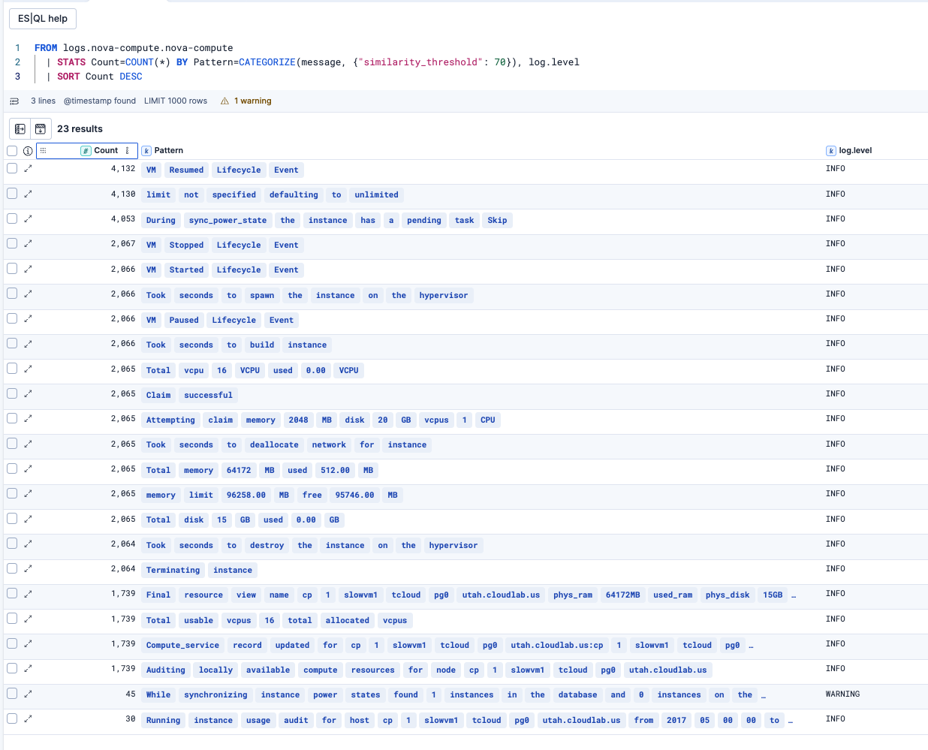The height and width of the screenshot is (750, 928).
Task: Check the VM Stopped Lifecycle Event row
Action: (x=12, y=243)
